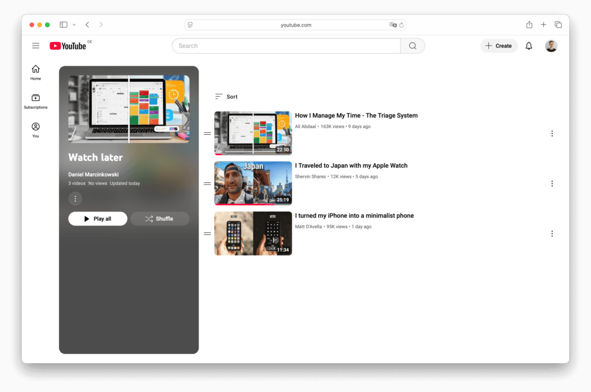Open Daniel Marcinkowski channel link
This screenshot has width=591, height=392.
click(x=93, y=174)
